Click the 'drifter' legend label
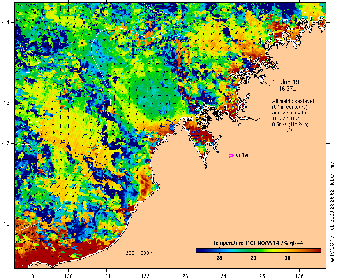 pyautogui.click(x=242, y=155)
